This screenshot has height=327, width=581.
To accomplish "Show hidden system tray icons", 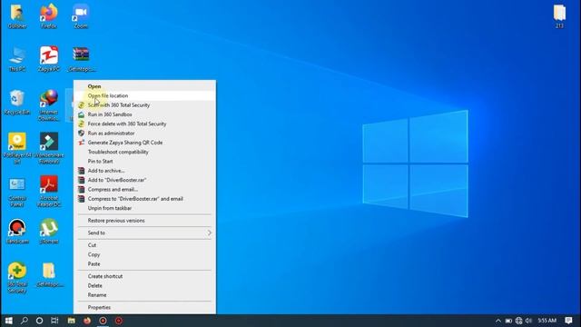I will coord(498,321).
